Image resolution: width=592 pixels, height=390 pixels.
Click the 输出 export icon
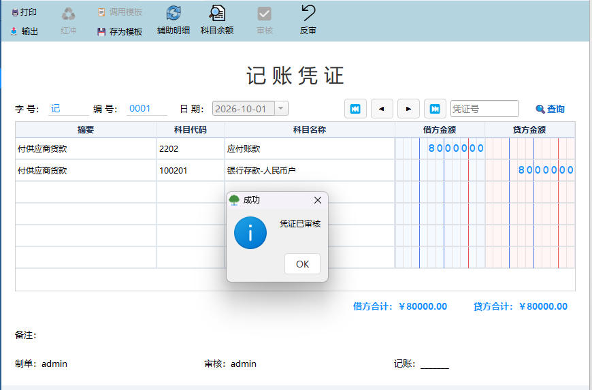(x=14, y=31)
